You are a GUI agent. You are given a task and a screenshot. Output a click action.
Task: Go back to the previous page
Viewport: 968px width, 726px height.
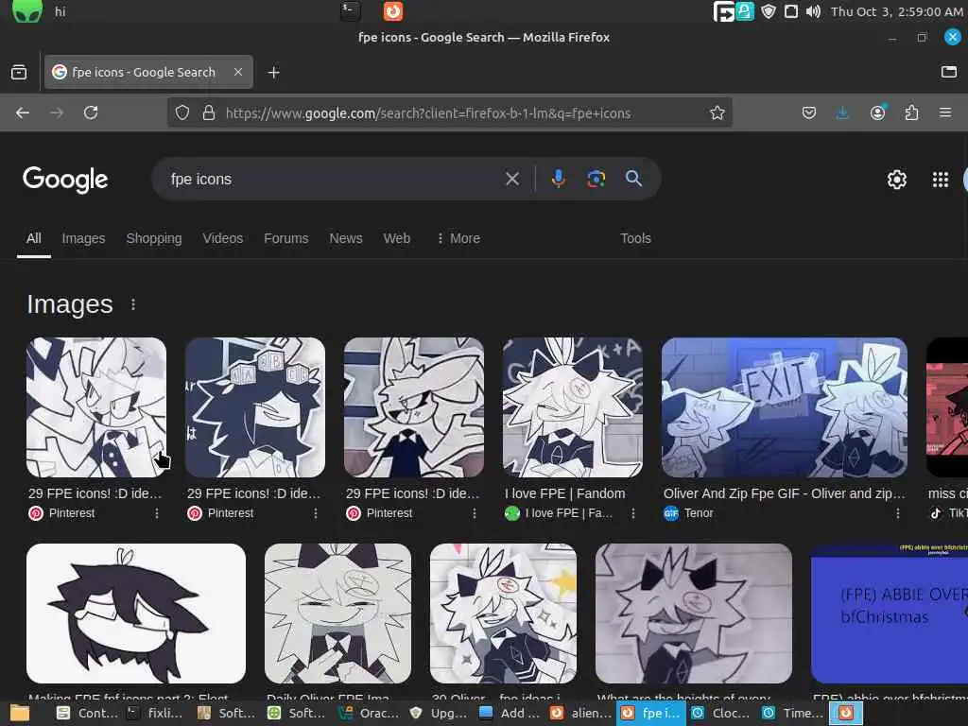tap(23, 113)
